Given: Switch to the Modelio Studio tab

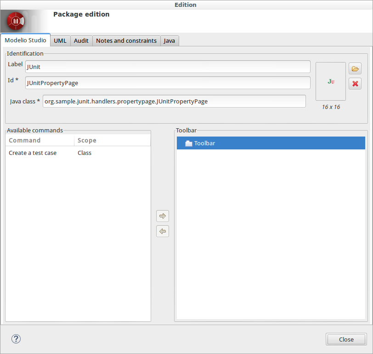Looking at the screenshot, I should coord(25,40).
